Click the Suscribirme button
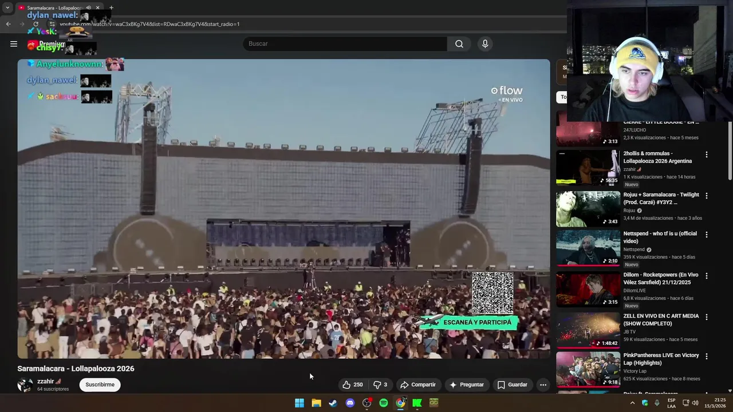 [x=100, y=385]
